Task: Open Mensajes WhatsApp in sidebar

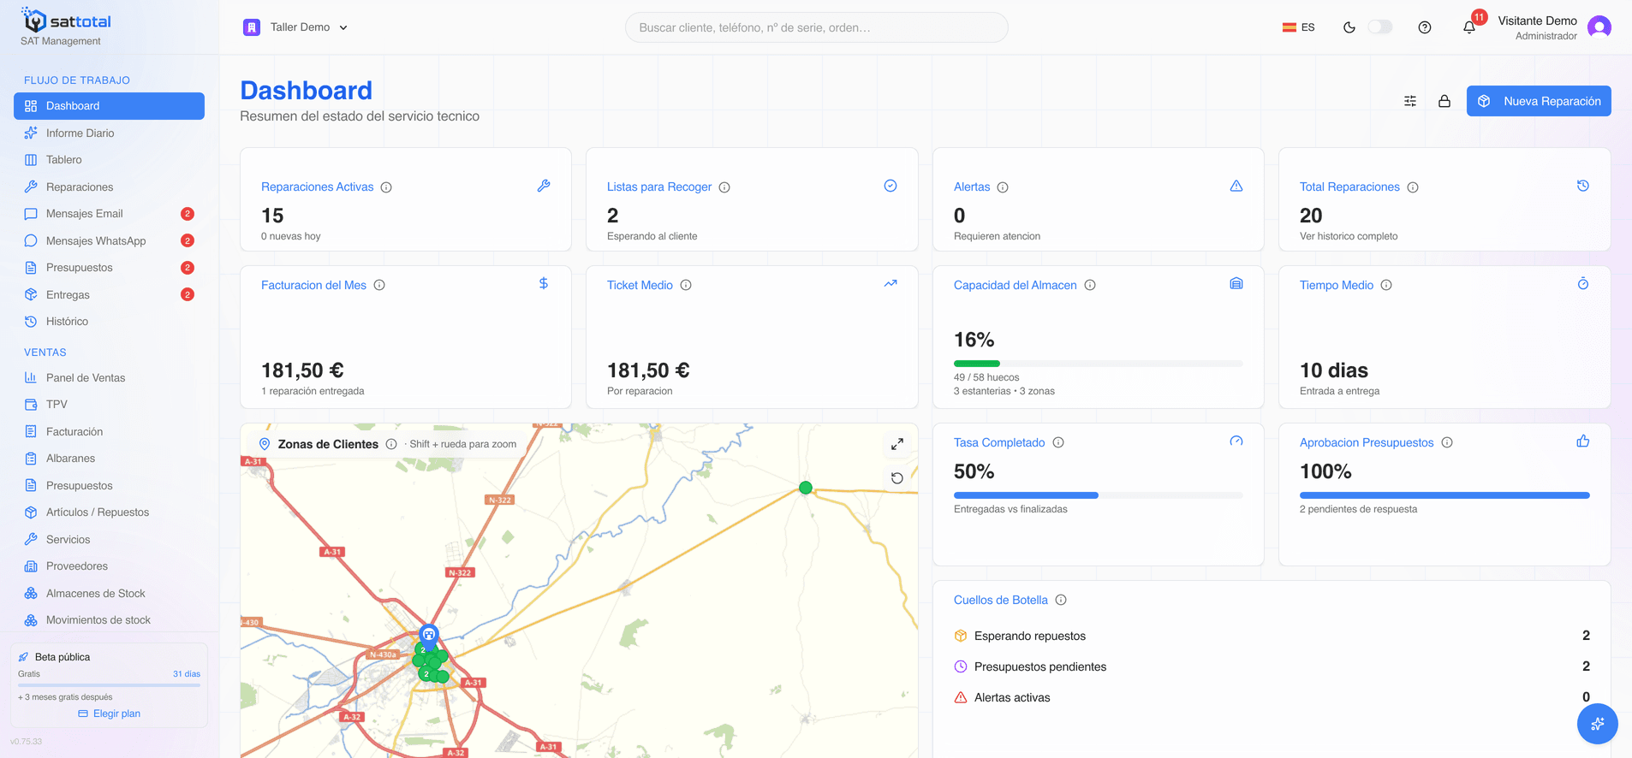Action: pyautogui.click(x=109, y=240)
